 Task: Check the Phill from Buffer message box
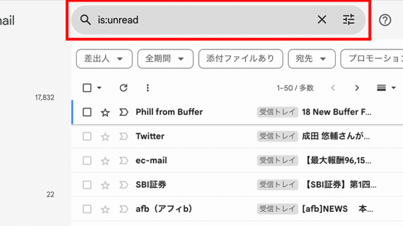pos(87,112)
